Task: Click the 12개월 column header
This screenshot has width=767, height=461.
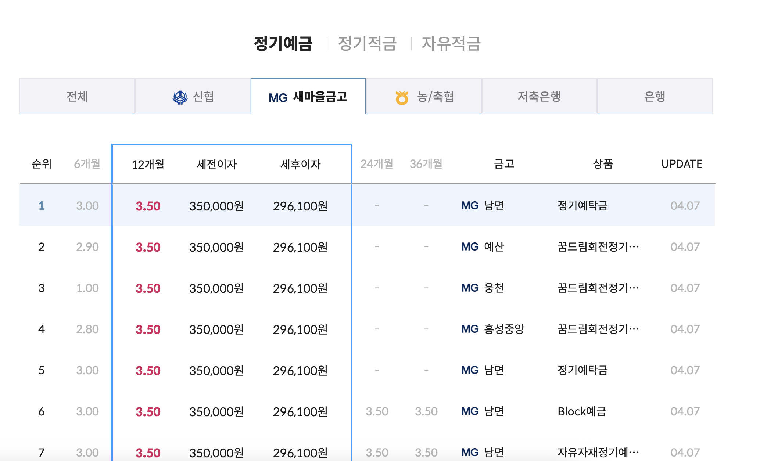Action: coord(148,164)
